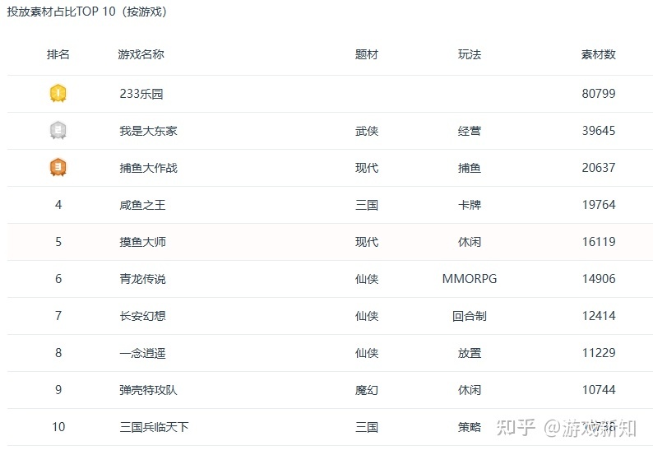Click theme 仙侠 in 长安幻想 row
The image size is (653, 455).
tap(367, 316)
